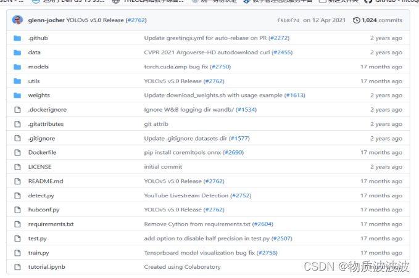Screen dimensions: 419x278
Task: Open 'YouTube Livestream Detection' commit
Action: coord(186,196)
